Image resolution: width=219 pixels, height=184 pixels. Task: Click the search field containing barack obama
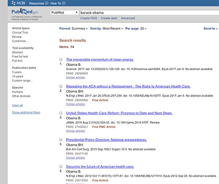(x=149, y=13)
